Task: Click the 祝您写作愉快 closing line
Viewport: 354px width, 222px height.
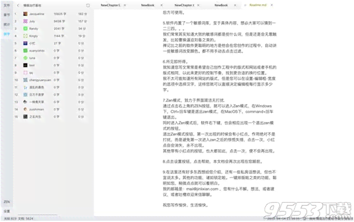Action: (185, 205)
